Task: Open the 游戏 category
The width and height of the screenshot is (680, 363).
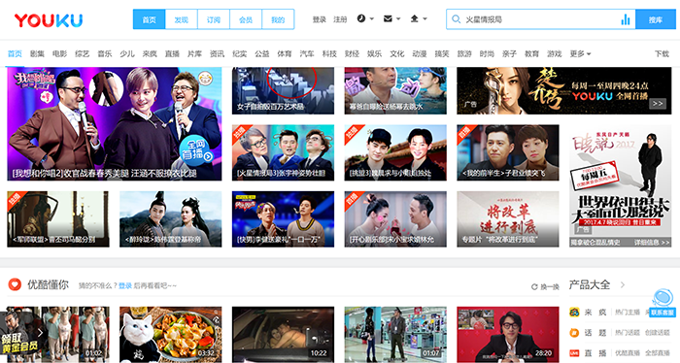Action: pyautogui.click(x=555, y=53)
